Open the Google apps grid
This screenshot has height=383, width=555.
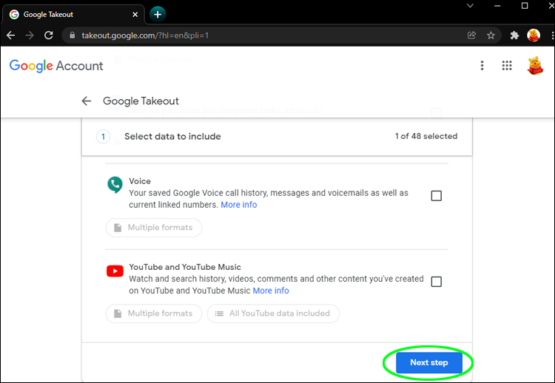click(507, 66)
